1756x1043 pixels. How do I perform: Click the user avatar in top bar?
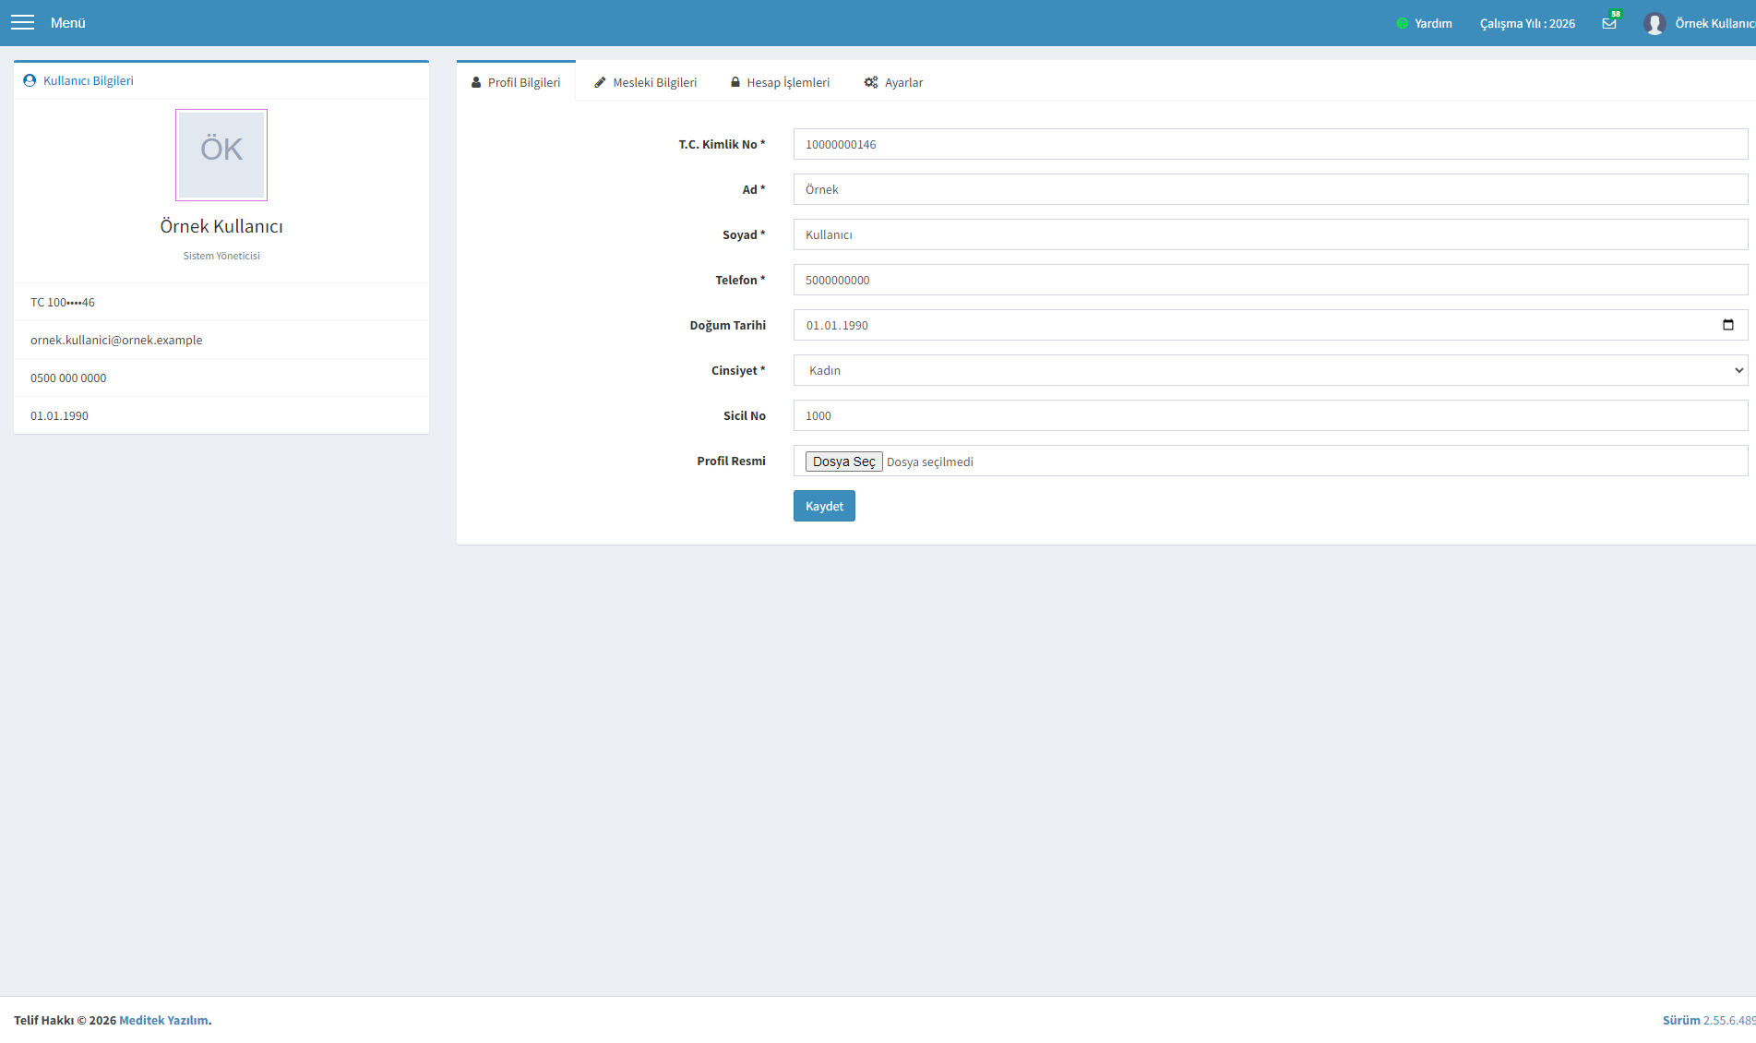pos(1654,23)
